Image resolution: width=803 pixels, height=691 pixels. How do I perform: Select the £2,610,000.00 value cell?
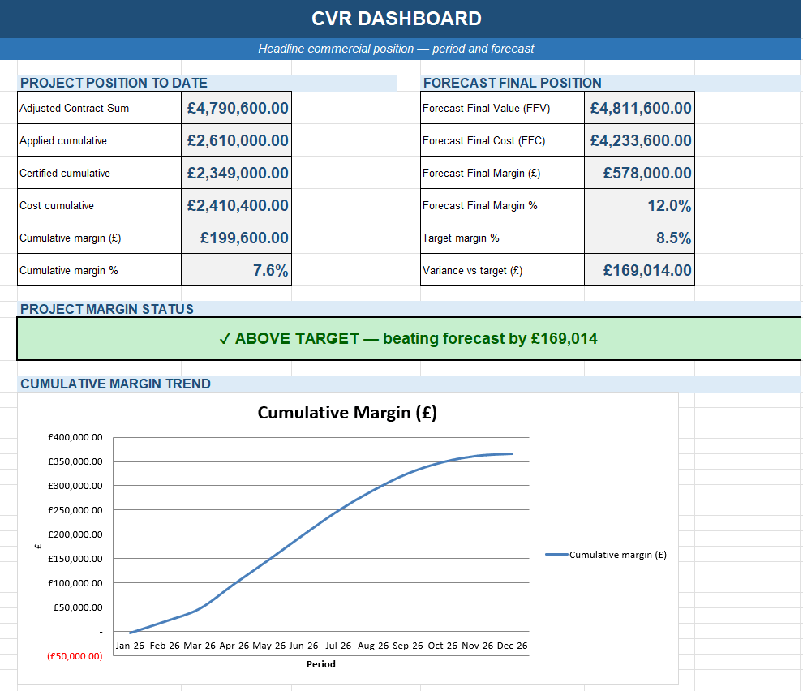[237, 140]
